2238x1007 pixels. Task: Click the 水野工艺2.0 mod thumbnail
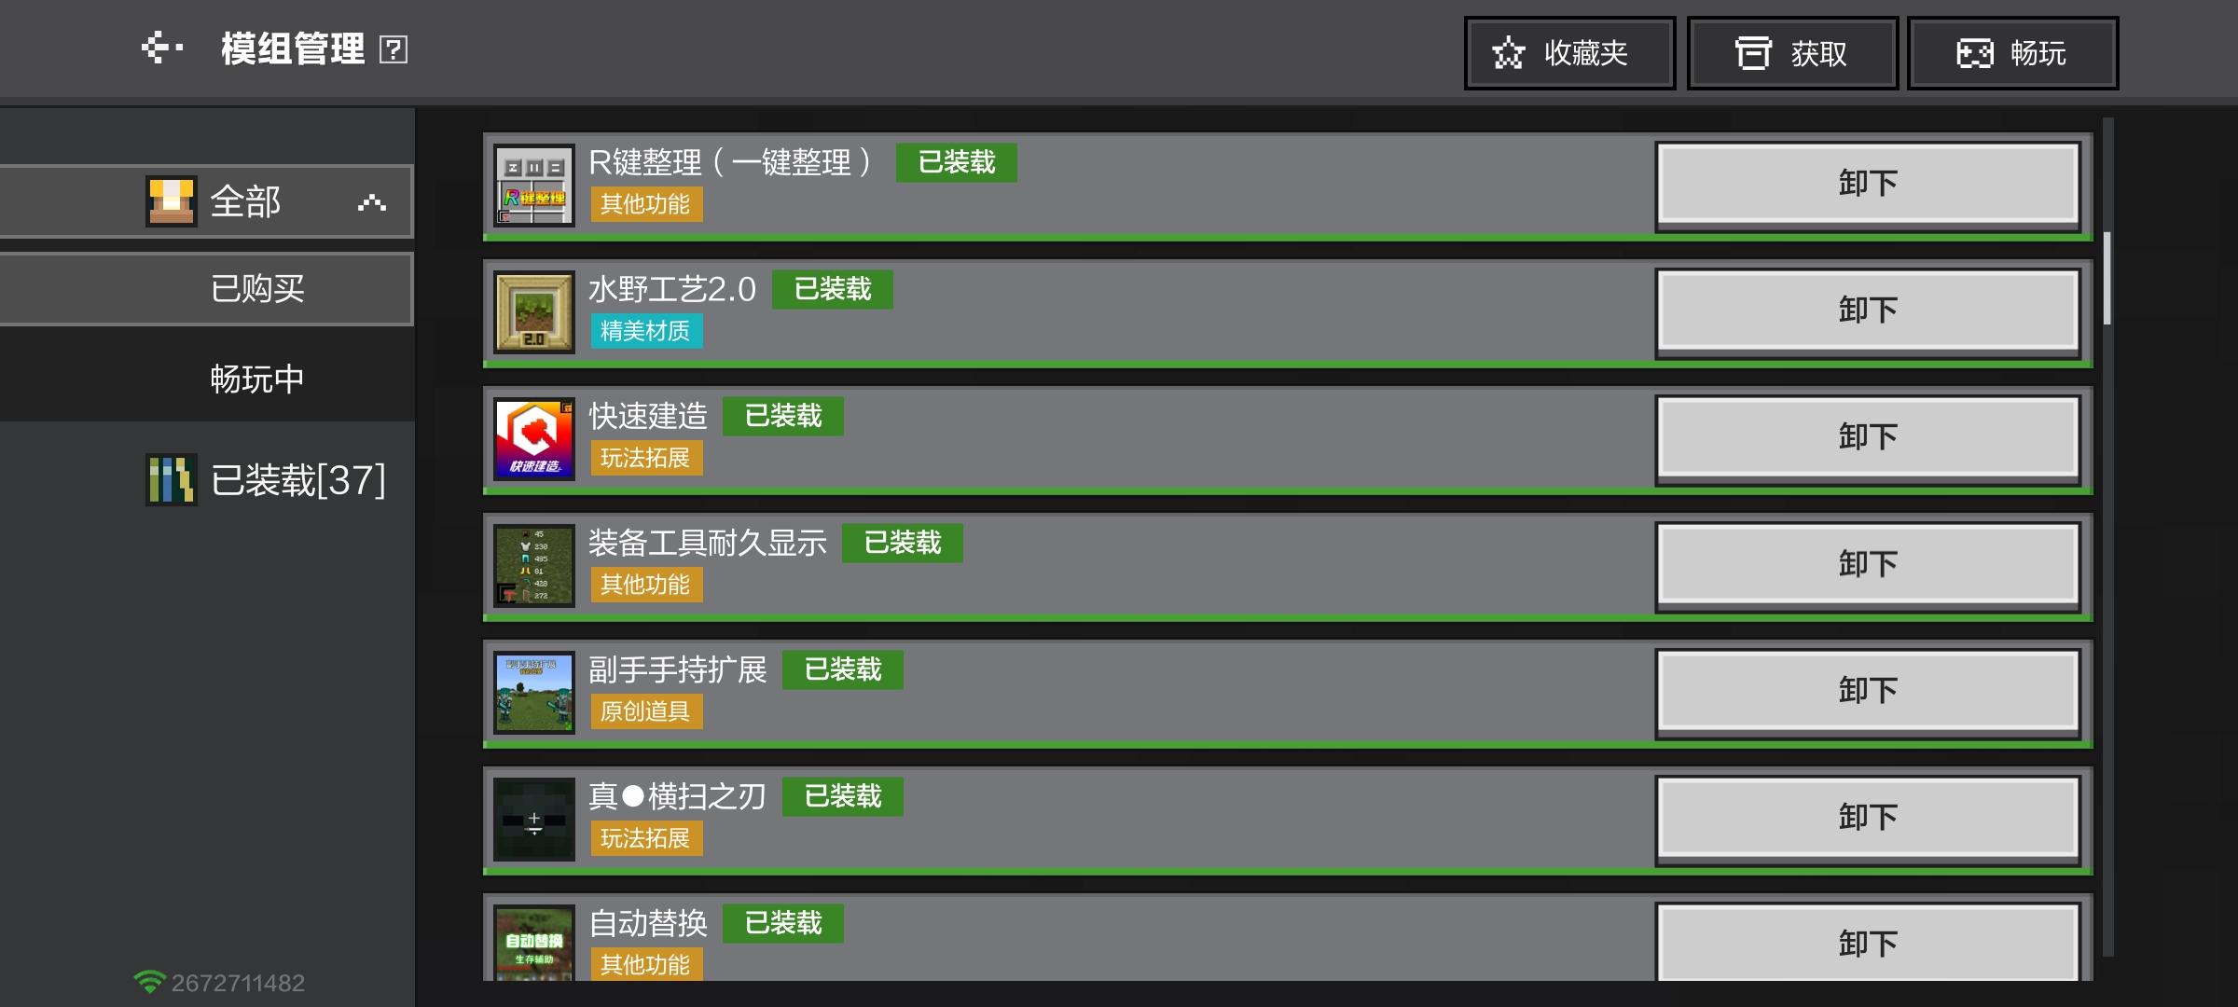[534, 311]
